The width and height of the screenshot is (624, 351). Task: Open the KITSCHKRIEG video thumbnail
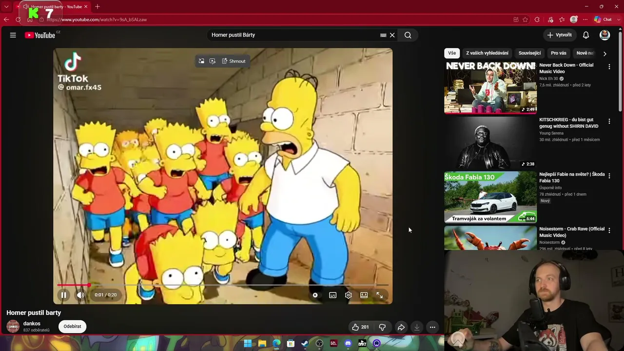[490, 142]
